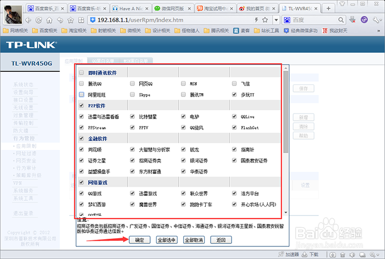Click the list scrollbar down arrow
The width and height of the screenshot is (385, 259).
285,212
